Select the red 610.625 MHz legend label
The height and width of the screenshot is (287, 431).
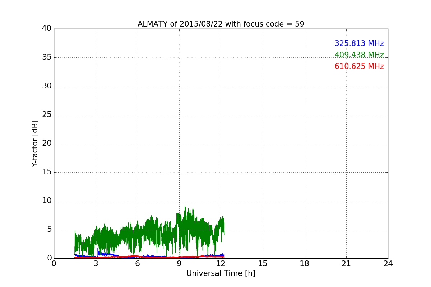[x=359, y=66]
